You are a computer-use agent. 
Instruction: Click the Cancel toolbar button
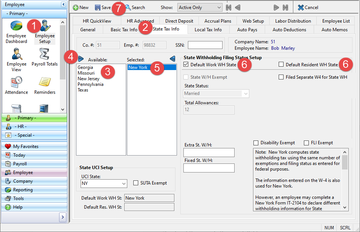(x=308, y=8)
